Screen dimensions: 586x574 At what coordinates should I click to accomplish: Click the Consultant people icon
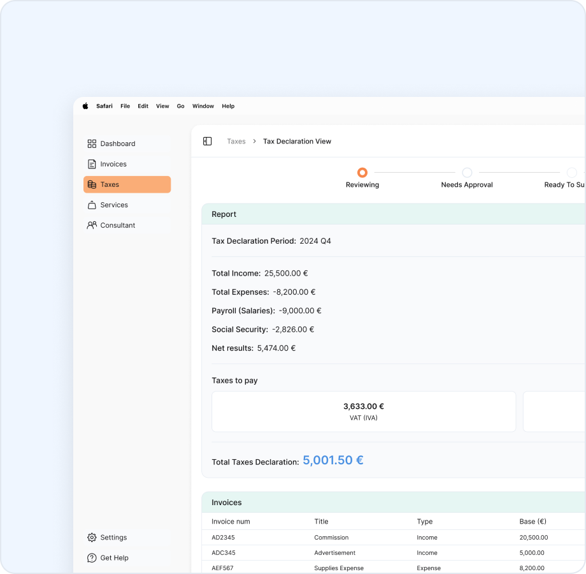pyautogui.click(x=92, y=225)
